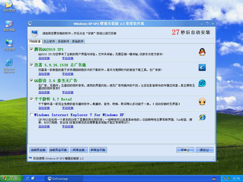Viewport: 243px width, 182px height.
Task: Click the 迅雷 5.9.26.1538 去广告版 title
Action: [x=60, y=65]
